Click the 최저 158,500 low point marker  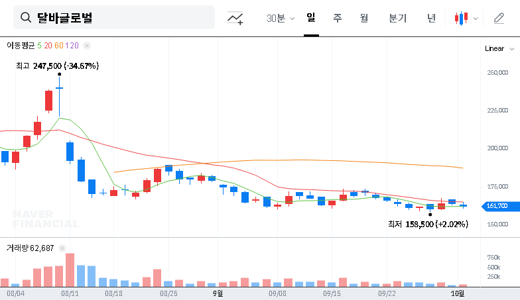click(430, 215)
